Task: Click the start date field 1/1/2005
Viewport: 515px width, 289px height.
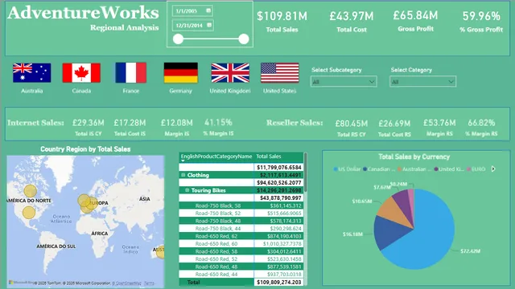Action: coord(192,10)
